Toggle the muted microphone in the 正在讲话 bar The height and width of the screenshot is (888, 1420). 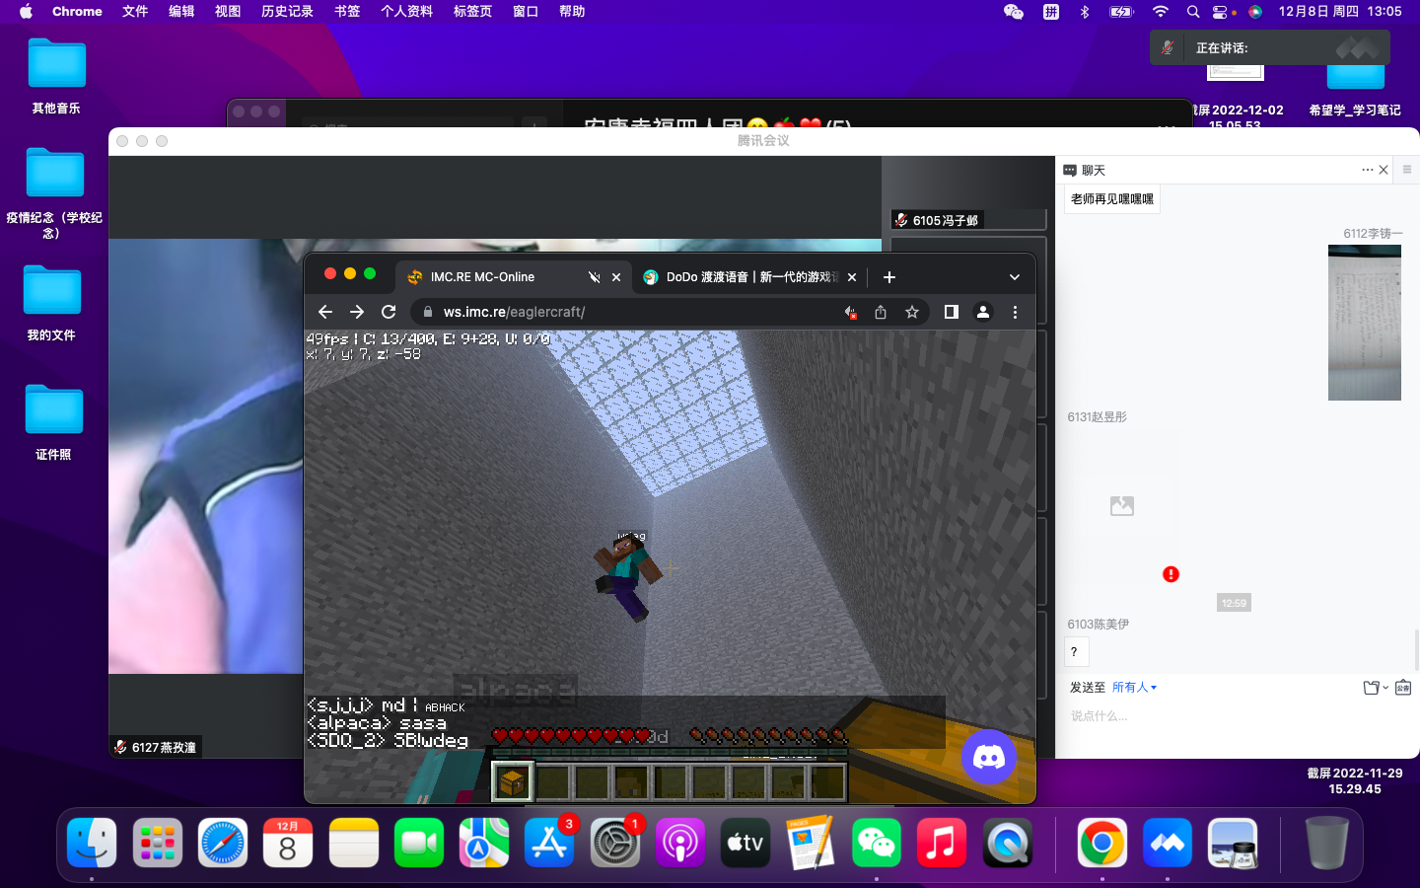pyautogui.click(x=1168, y=47)
